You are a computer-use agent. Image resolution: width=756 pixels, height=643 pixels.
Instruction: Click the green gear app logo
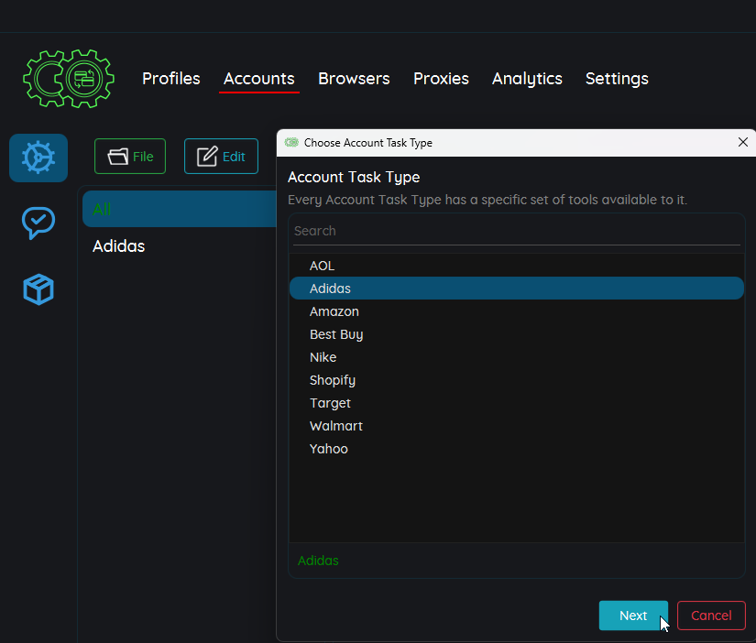68,79
